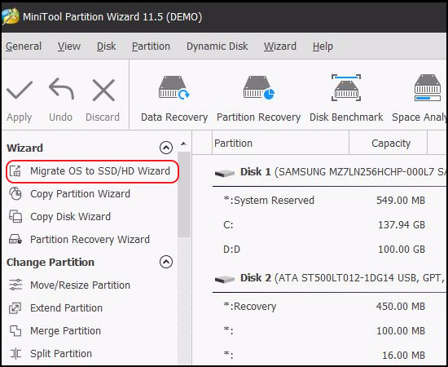
Task: Click the Undo arrow icon
Action: 61,89
